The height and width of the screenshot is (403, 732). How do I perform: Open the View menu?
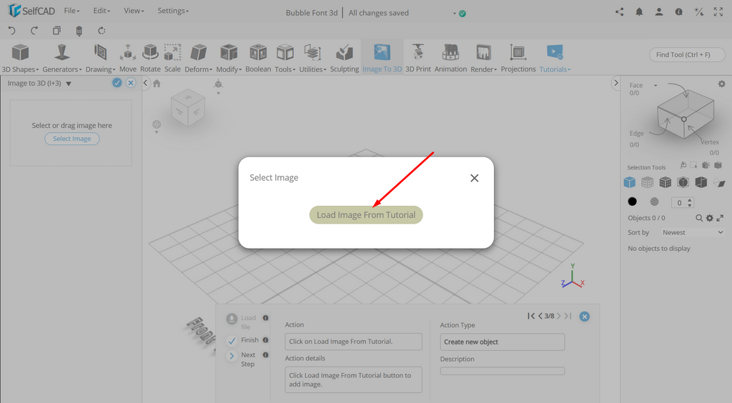click(134, 11)
